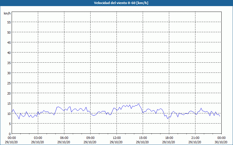Click the chart title 'Velocidad del viento 0-60 [km/h]'
This screenshot has height=145, width=233.
(x=121, y=3)
